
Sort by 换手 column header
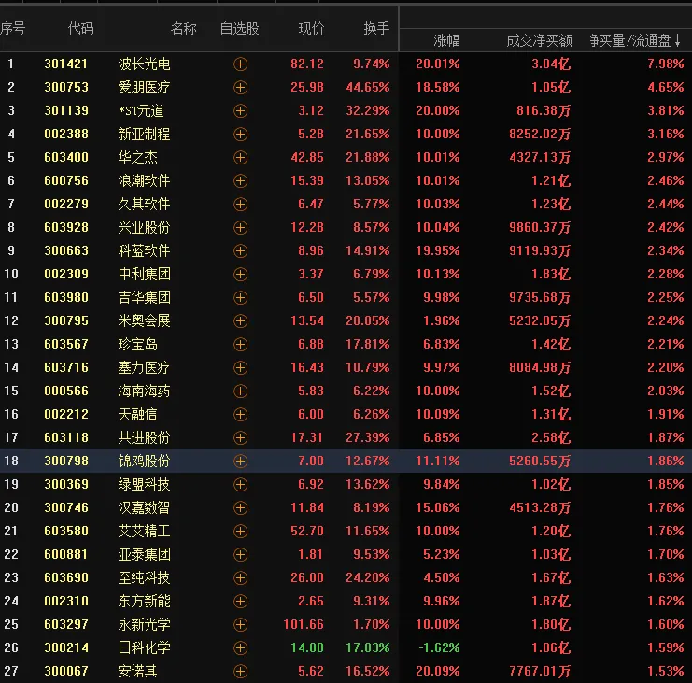point(376,28)
